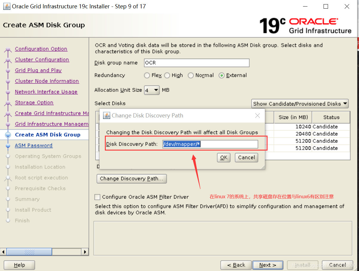
Task: Click the Size (in MB) column header
Action: [x=293, y=117]
